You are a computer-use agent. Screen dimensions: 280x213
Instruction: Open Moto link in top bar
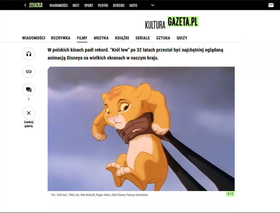click(x=133, y=6)
